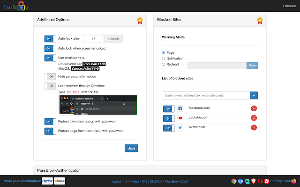Open the Opera browser icon in footer
The width and height of the screenshot is (300, 187).
(x=260, y=181)
